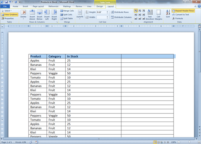Switch to the Mailings tab
This screenshot has width=201, height=144.
click(x=67, y=6)
